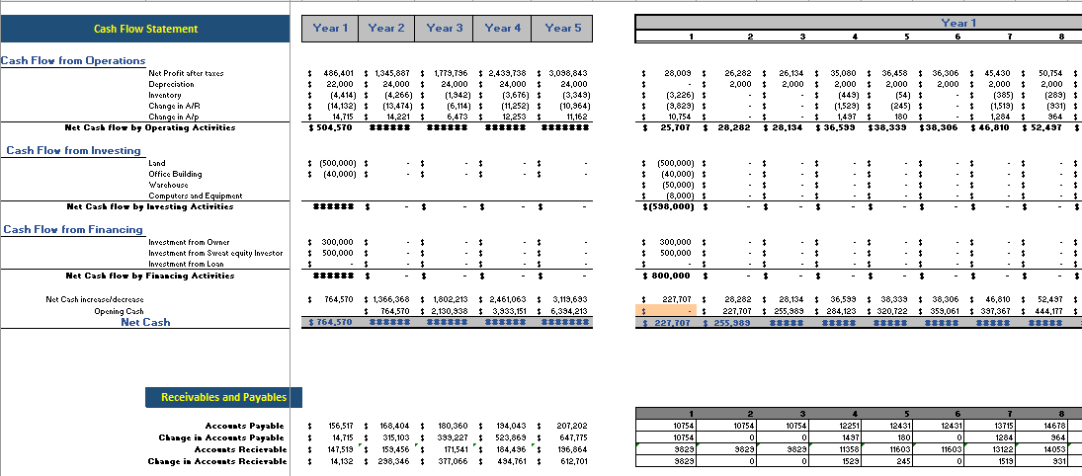Select the 147,519 accounts receivable cell
1082x476 pixels.
pos(331,449)
